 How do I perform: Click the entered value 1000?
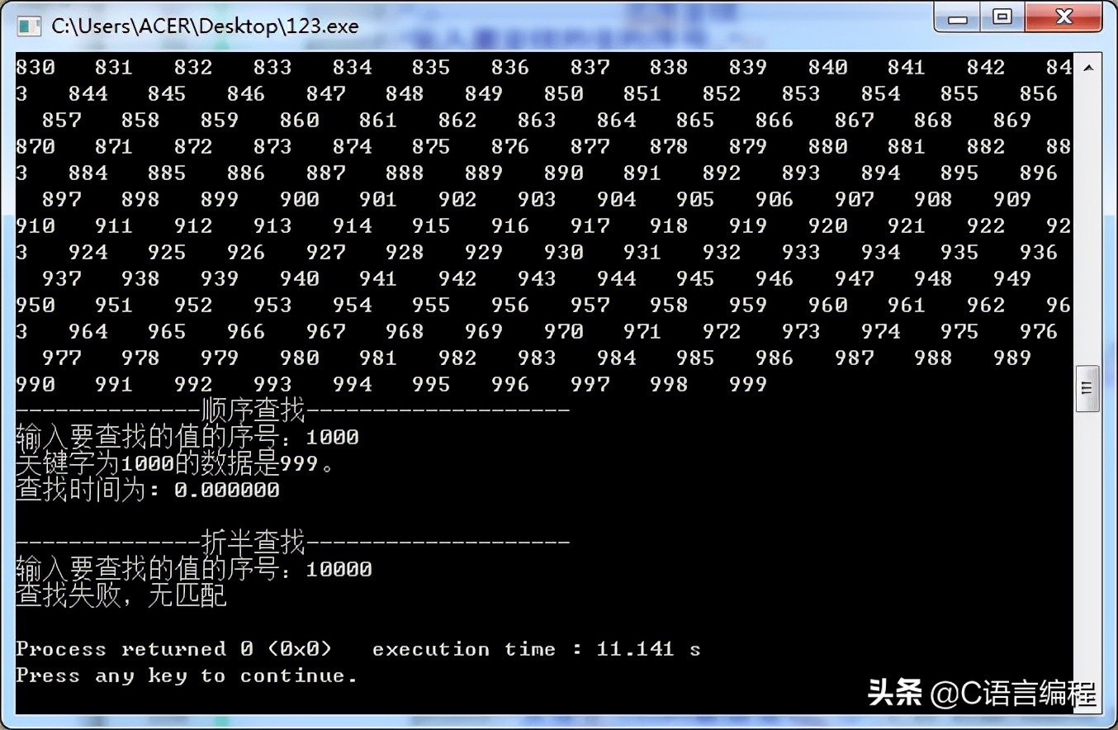(x=332, y=437)
